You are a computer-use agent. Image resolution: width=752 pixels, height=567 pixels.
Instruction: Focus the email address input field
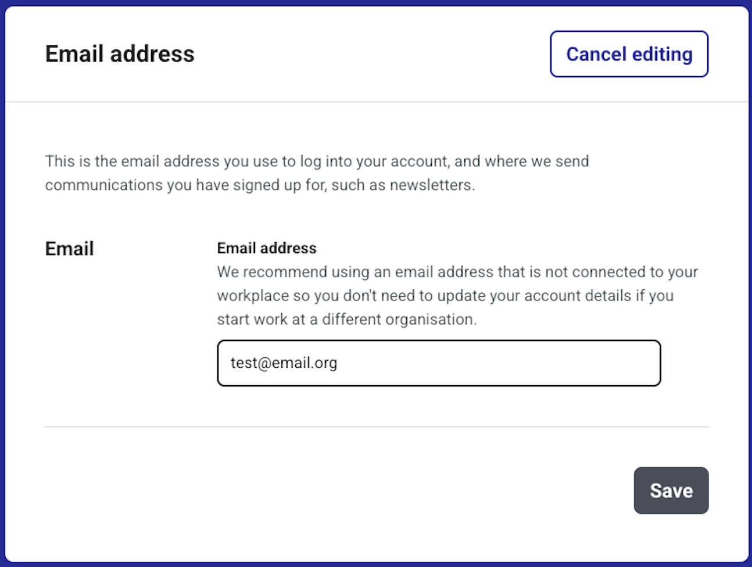tap(439, 363)
